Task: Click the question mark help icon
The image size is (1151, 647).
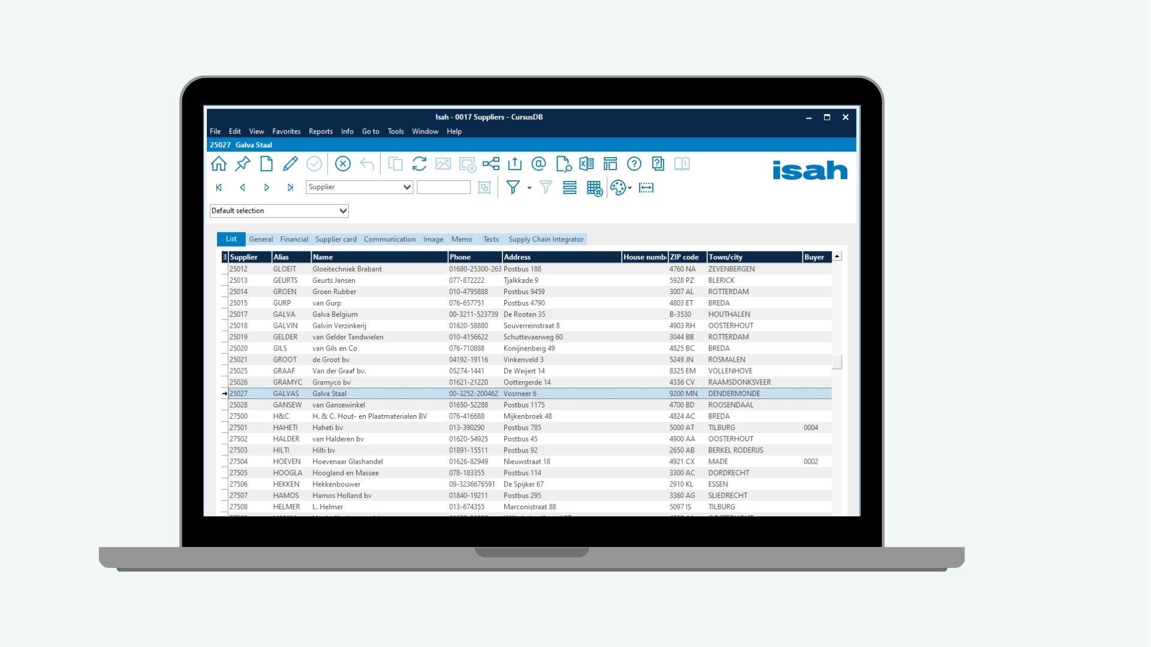Action: [634, 164]
